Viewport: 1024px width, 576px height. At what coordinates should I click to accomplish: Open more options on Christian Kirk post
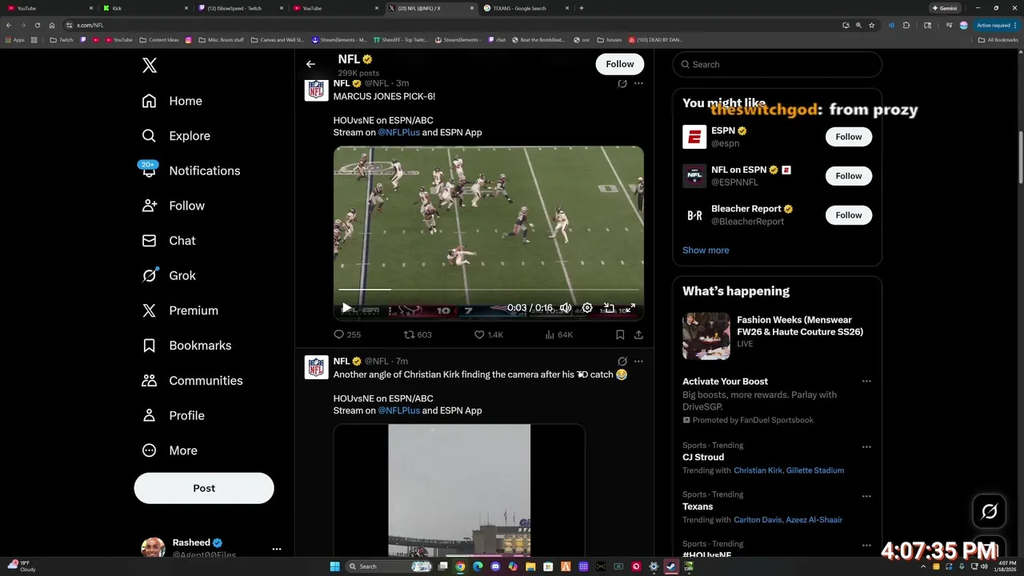[x=638, y=362]
